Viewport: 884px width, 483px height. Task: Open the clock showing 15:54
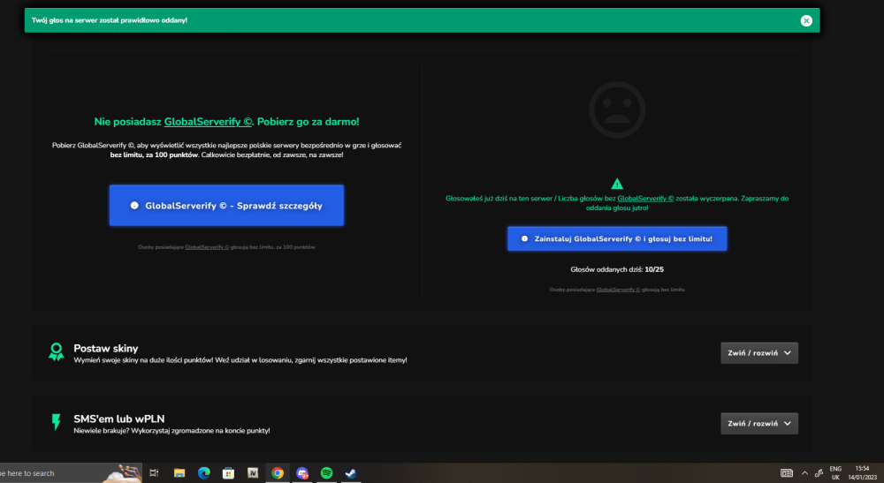[863, 473]
